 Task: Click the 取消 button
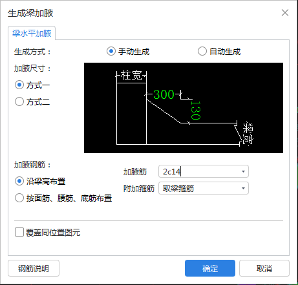[x=264, y=268]
